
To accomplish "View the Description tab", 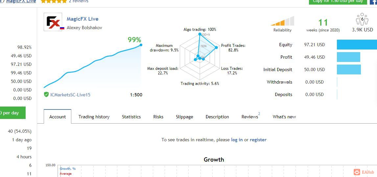I will pyautogui.click(x=217, y=117).
